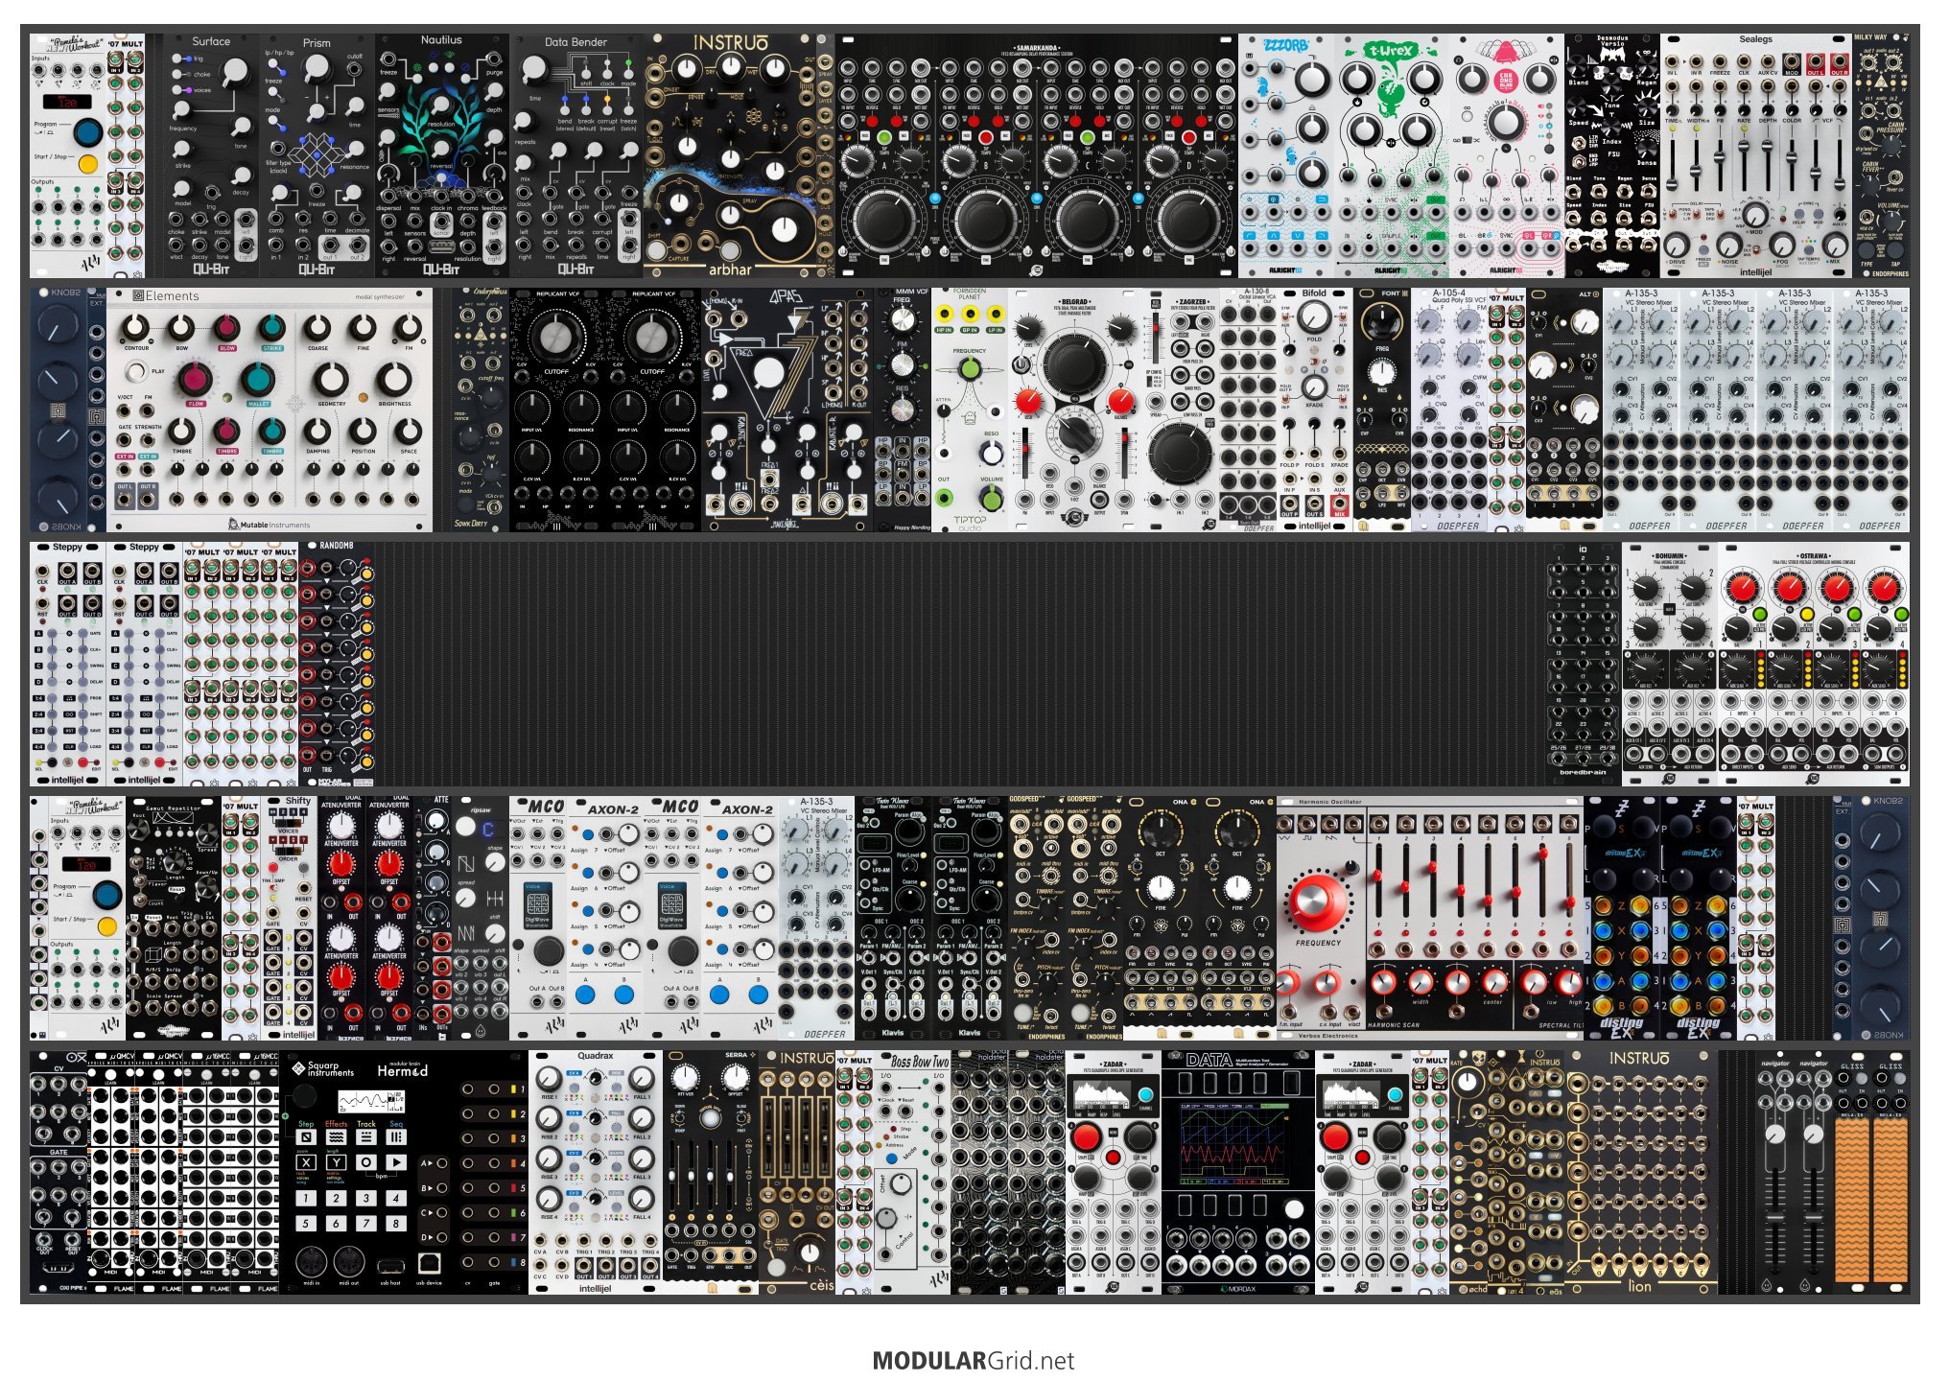The height and width of the screenshot is (1381, 1949).
Task: Click the red OUT L jack on Sealegs
Action: coord(1815,60)
